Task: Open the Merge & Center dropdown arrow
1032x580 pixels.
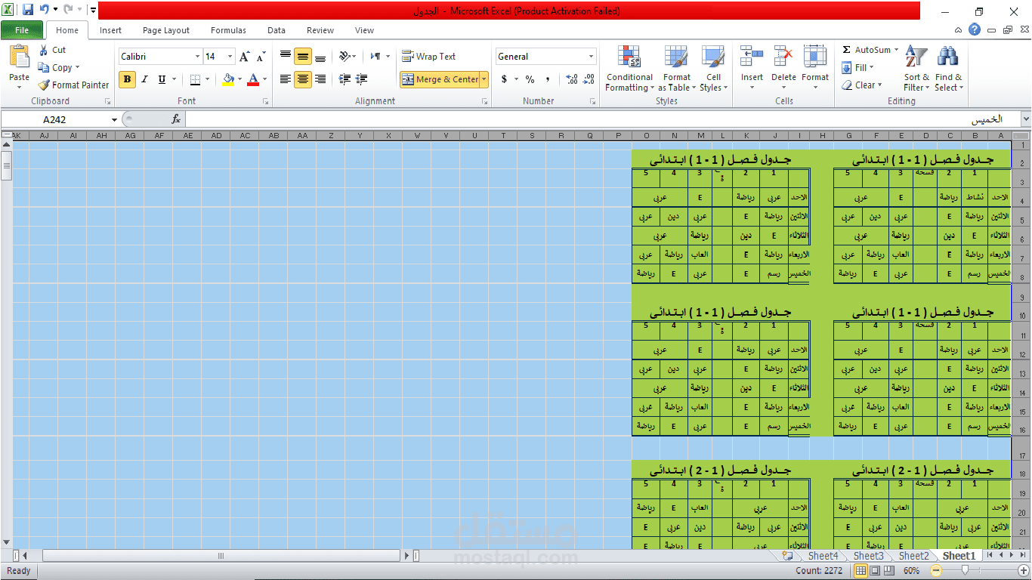Action: coord(484,79)
